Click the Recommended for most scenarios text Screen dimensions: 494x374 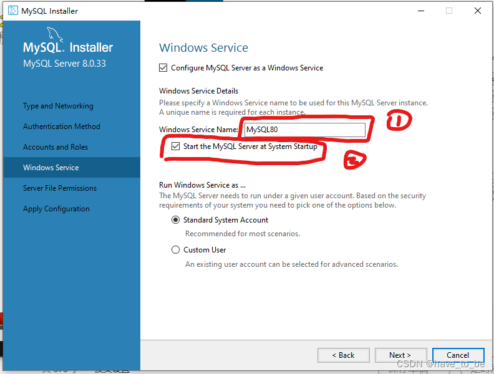[243, 234]
